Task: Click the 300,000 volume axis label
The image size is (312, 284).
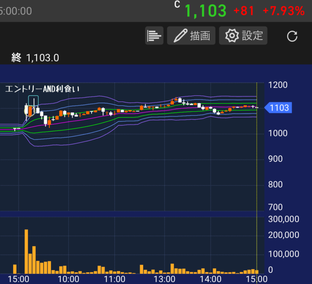Action: [x=284, y=219]
